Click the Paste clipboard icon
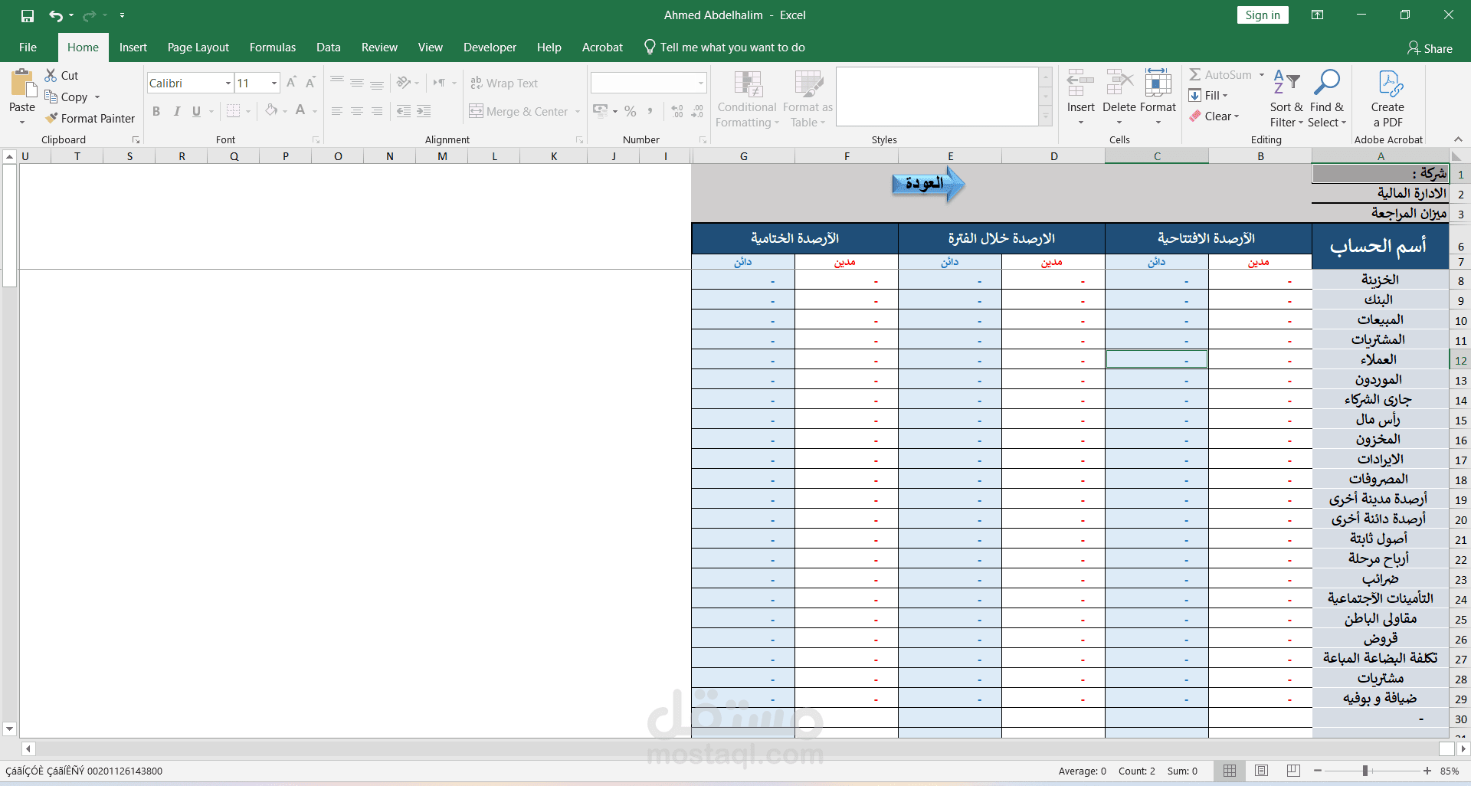This screenshot has width=1471, height=786. (22, 84)
